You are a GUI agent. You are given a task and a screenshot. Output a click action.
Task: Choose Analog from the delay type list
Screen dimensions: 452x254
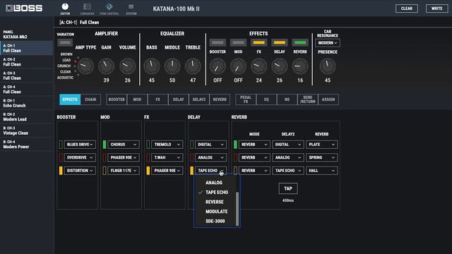pos(215,183)
